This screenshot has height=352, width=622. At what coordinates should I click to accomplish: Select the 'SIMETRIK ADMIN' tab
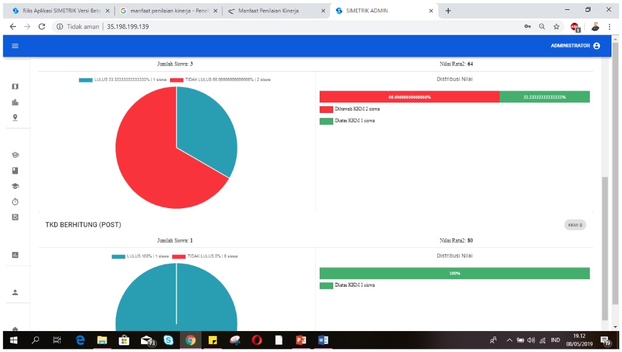(383, 10)
